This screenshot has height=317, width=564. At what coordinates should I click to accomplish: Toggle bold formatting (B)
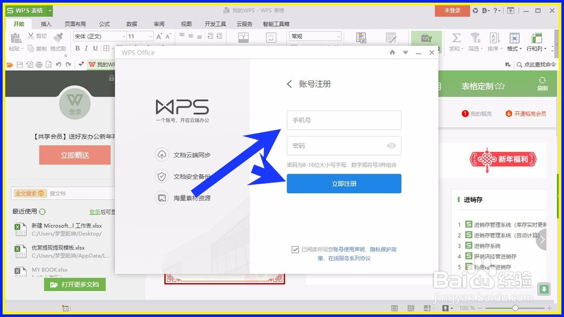(77, 48)
